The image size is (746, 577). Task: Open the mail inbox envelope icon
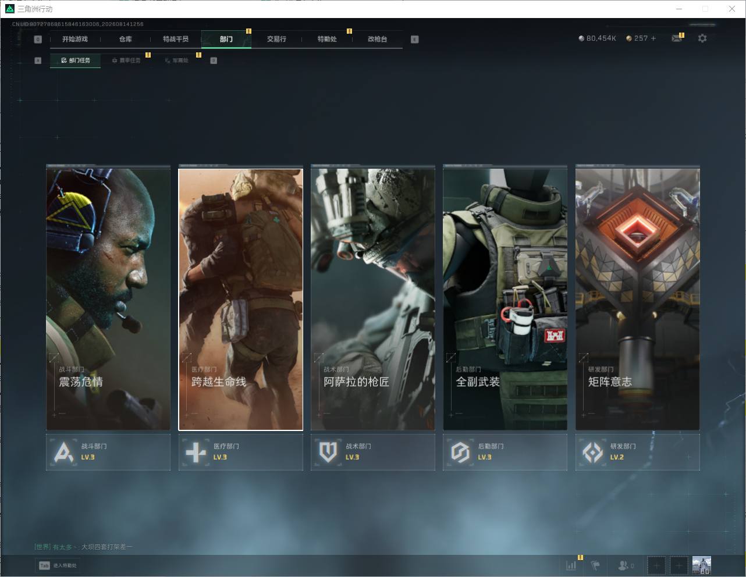[x=676, y=38]
